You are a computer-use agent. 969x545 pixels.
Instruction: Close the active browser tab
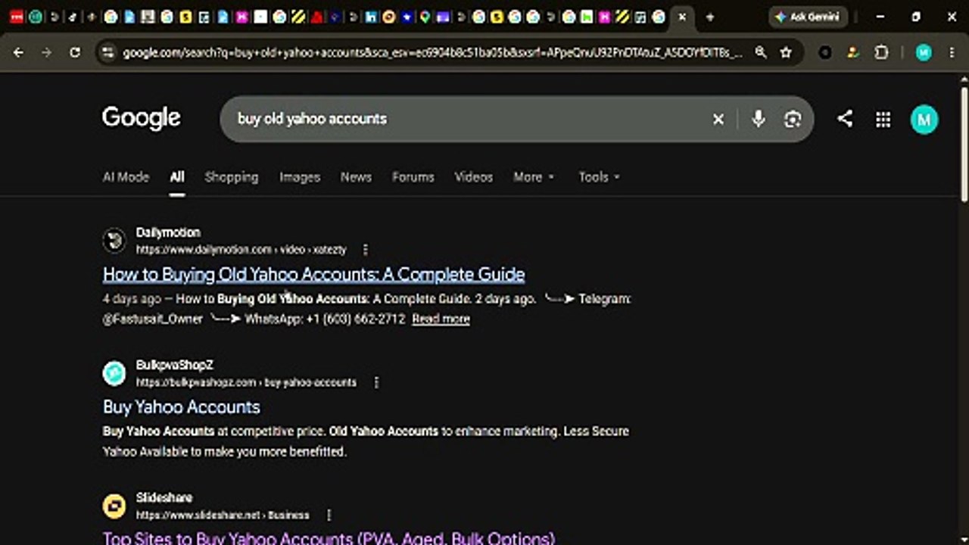click(682, 17)
